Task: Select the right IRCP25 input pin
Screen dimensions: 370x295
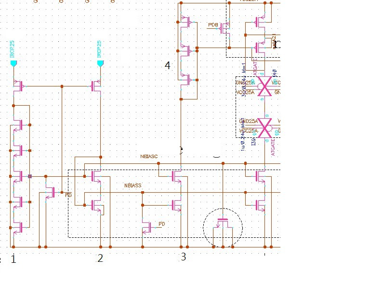Action: point(101,63)
